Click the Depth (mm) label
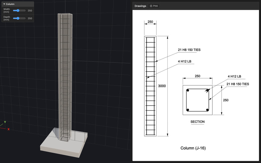This screenshot has height=163, width=261. 7,18
